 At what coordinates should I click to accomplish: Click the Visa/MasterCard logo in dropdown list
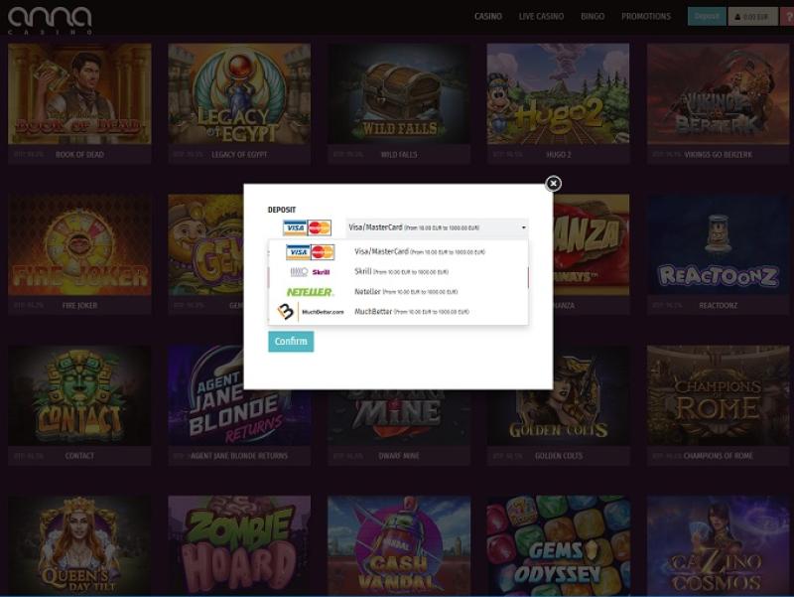(310, 252)
